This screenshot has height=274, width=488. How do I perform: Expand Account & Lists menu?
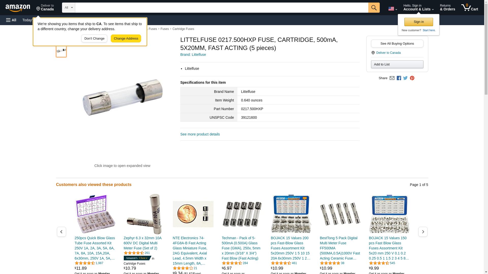coord(418,8)
